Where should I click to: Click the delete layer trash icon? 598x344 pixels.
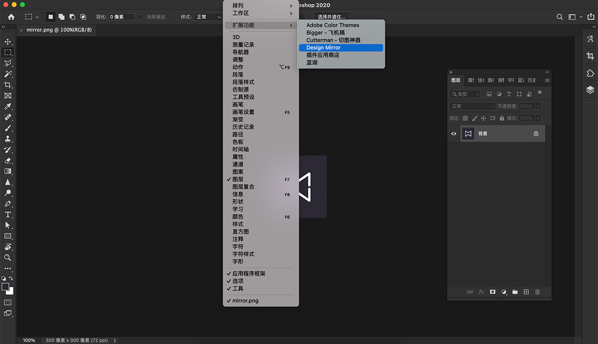coord(537,292)
